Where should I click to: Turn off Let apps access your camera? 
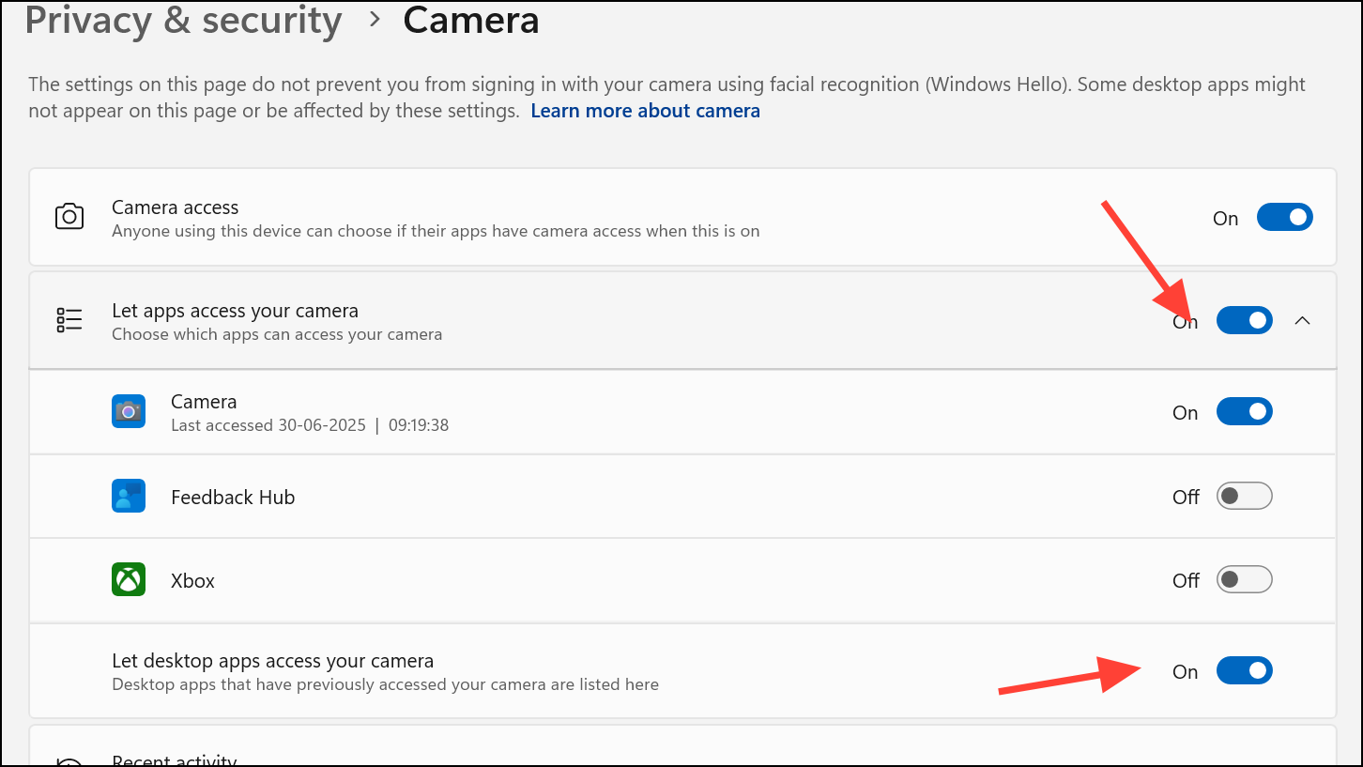pos(1245,320)
